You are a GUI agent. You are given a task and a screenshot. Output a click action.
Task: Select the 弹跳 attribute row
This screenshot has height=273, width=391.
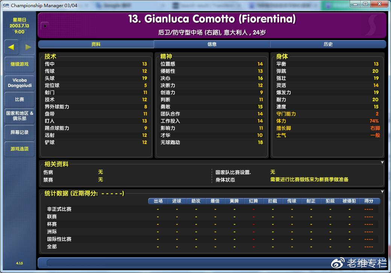[327, 71]
